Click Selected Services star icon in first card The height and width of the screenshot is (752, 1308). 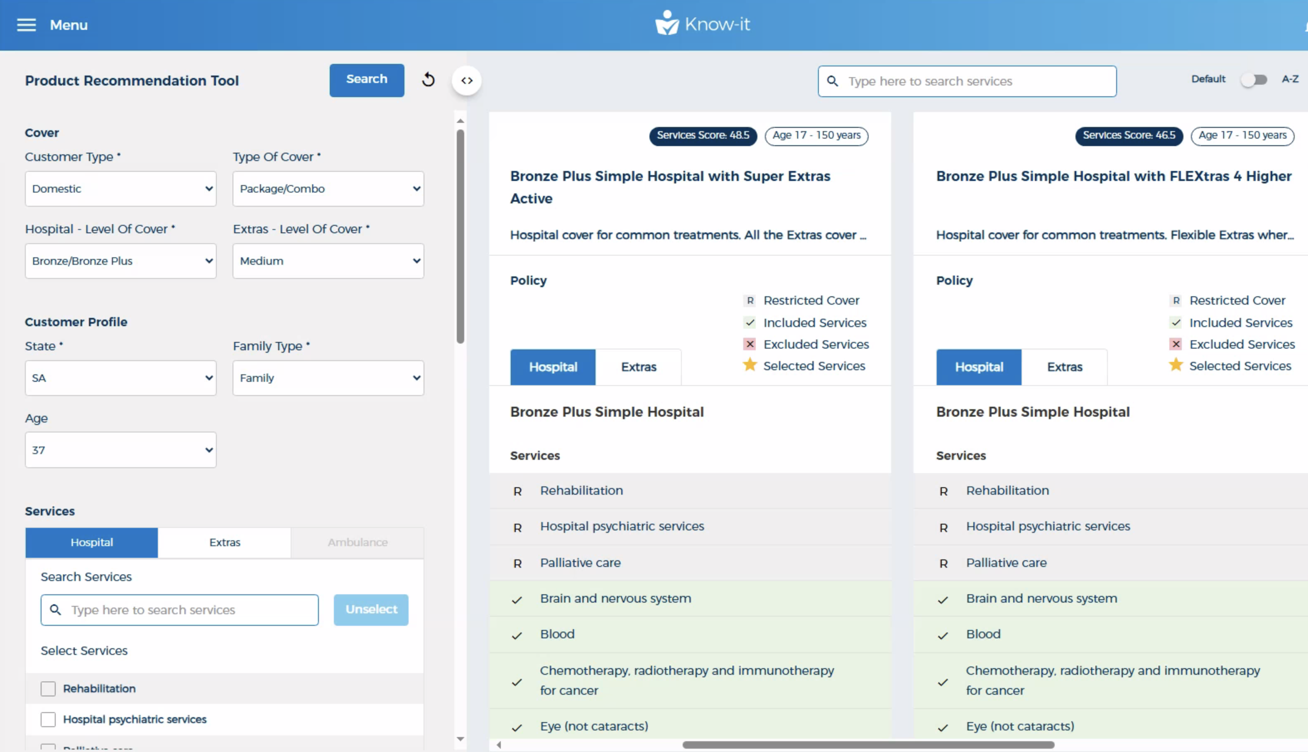tap(750, 365)
